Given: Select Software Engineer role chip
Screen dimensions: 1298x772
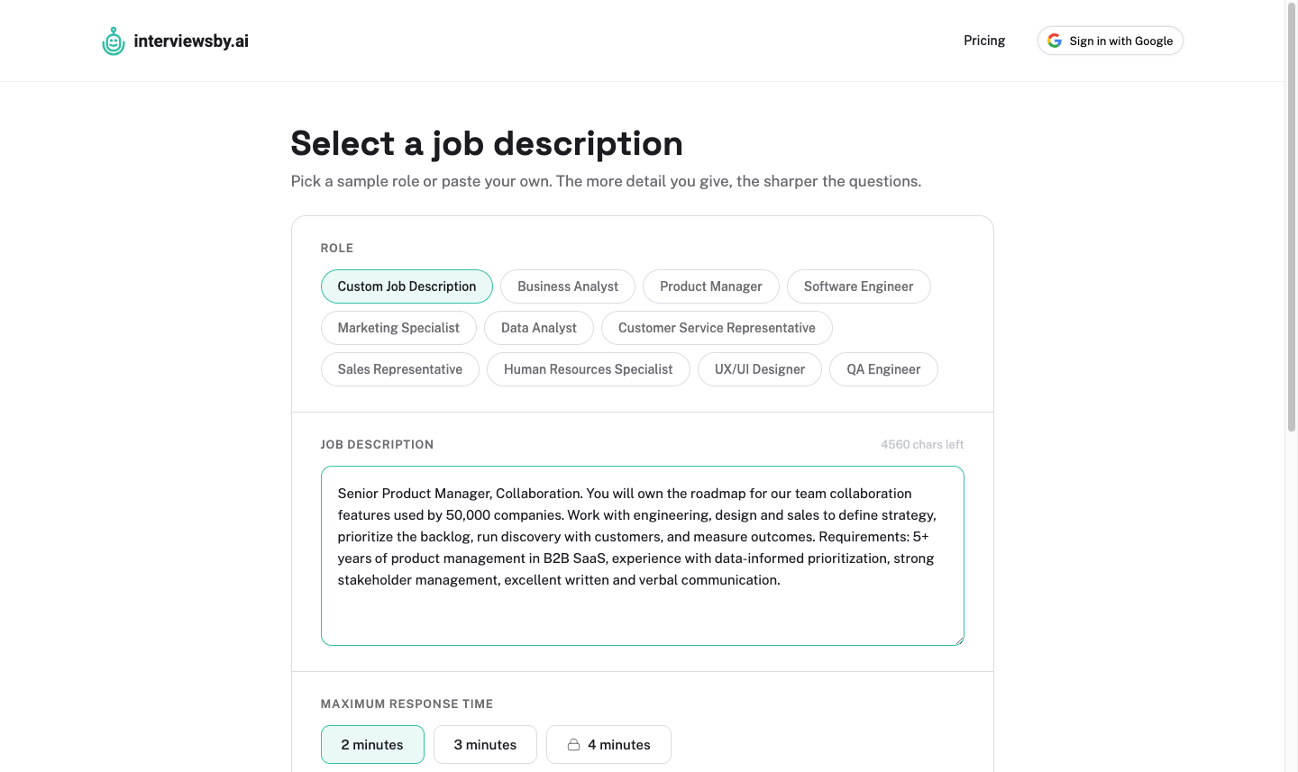Looking at the screenshot, I should [x=859, y=286].
